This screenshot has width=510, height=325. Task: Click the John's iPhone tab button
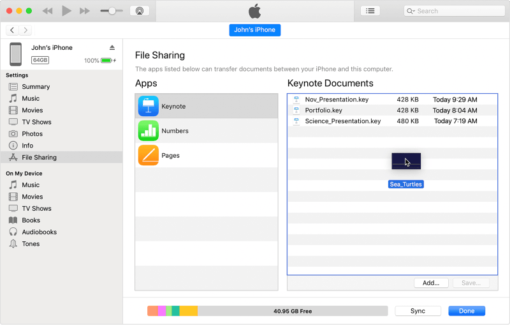tap(254, 30)
